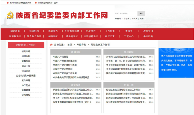Select 纪检监察信息 in the red navigation bar

coord(72,31)
